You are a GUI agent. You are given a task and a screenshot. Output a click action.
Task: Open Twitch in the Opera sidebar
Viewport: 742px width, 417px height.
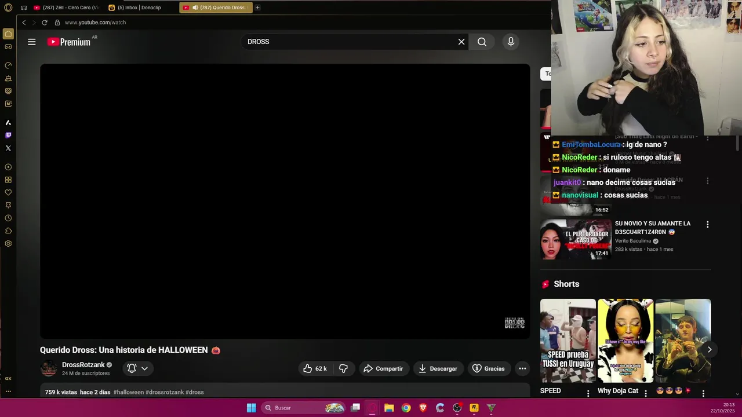(8, 135)
